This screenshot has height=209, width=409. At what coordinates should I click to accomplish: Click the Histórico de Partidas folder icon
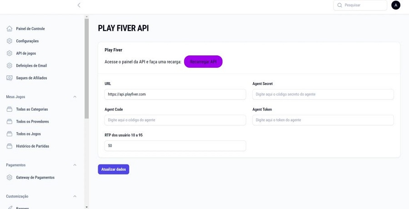tap(10, 146)
